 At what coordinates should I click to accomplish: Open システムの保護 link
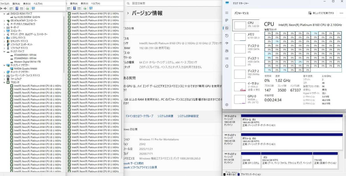click(165, 116)
